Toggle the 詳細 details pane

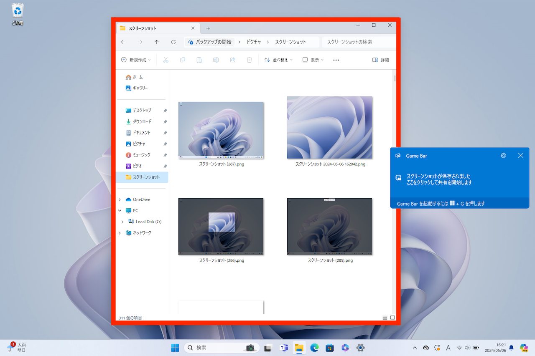point(380,60)
